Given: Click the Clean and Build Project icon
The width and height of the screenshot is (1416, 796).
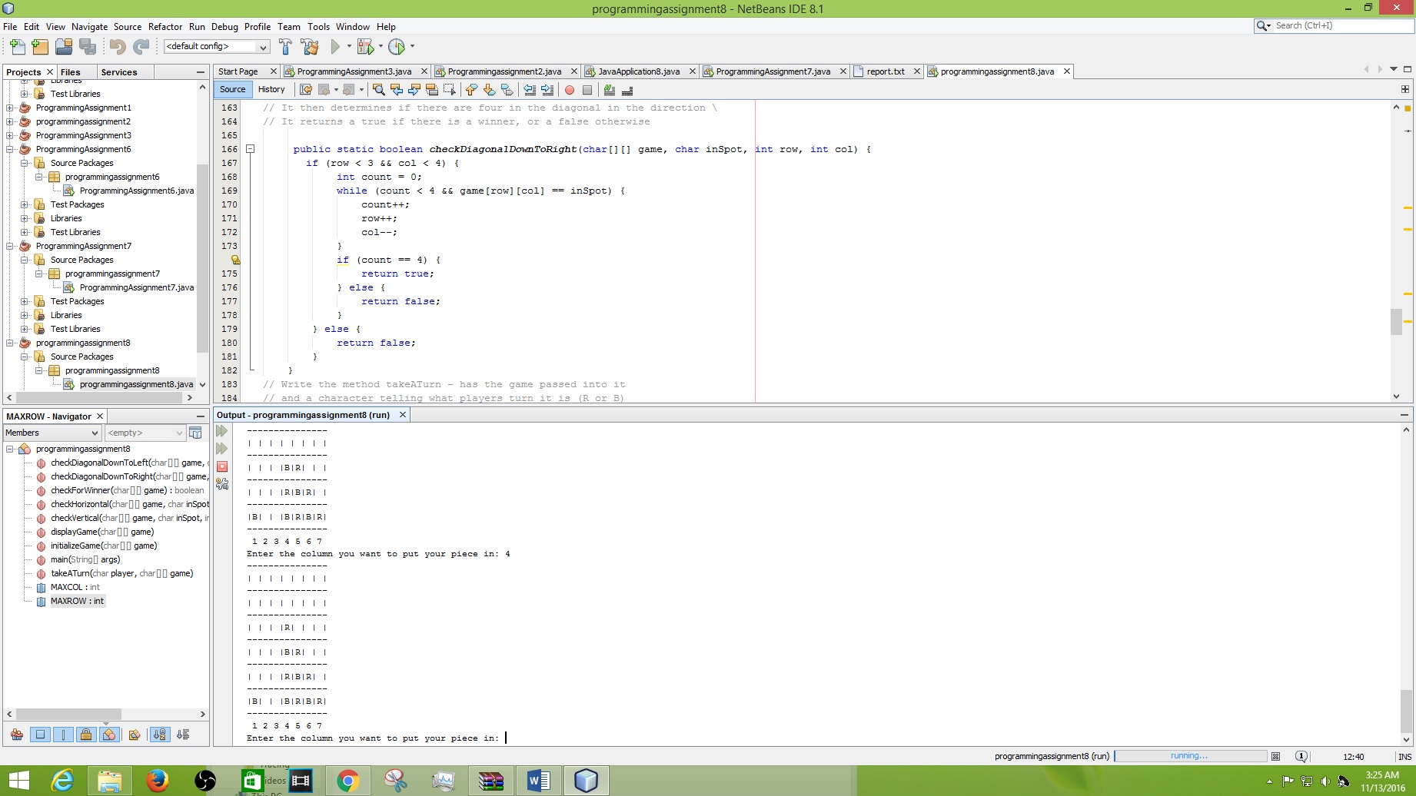Looking at the screenshot, I should (310, 47).
